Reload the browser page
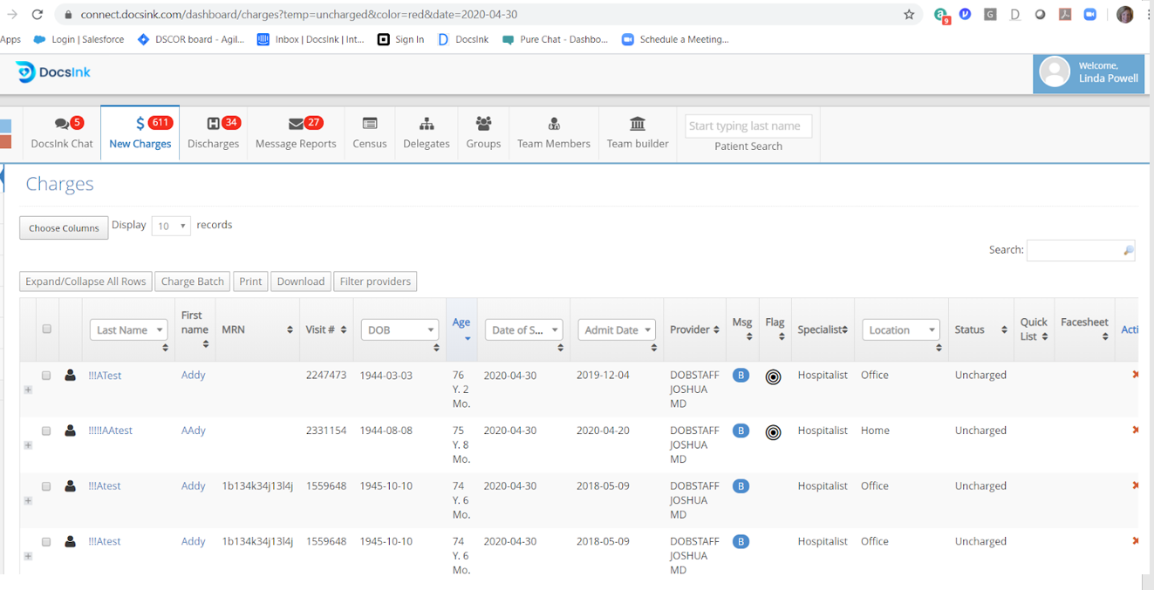 37,15
